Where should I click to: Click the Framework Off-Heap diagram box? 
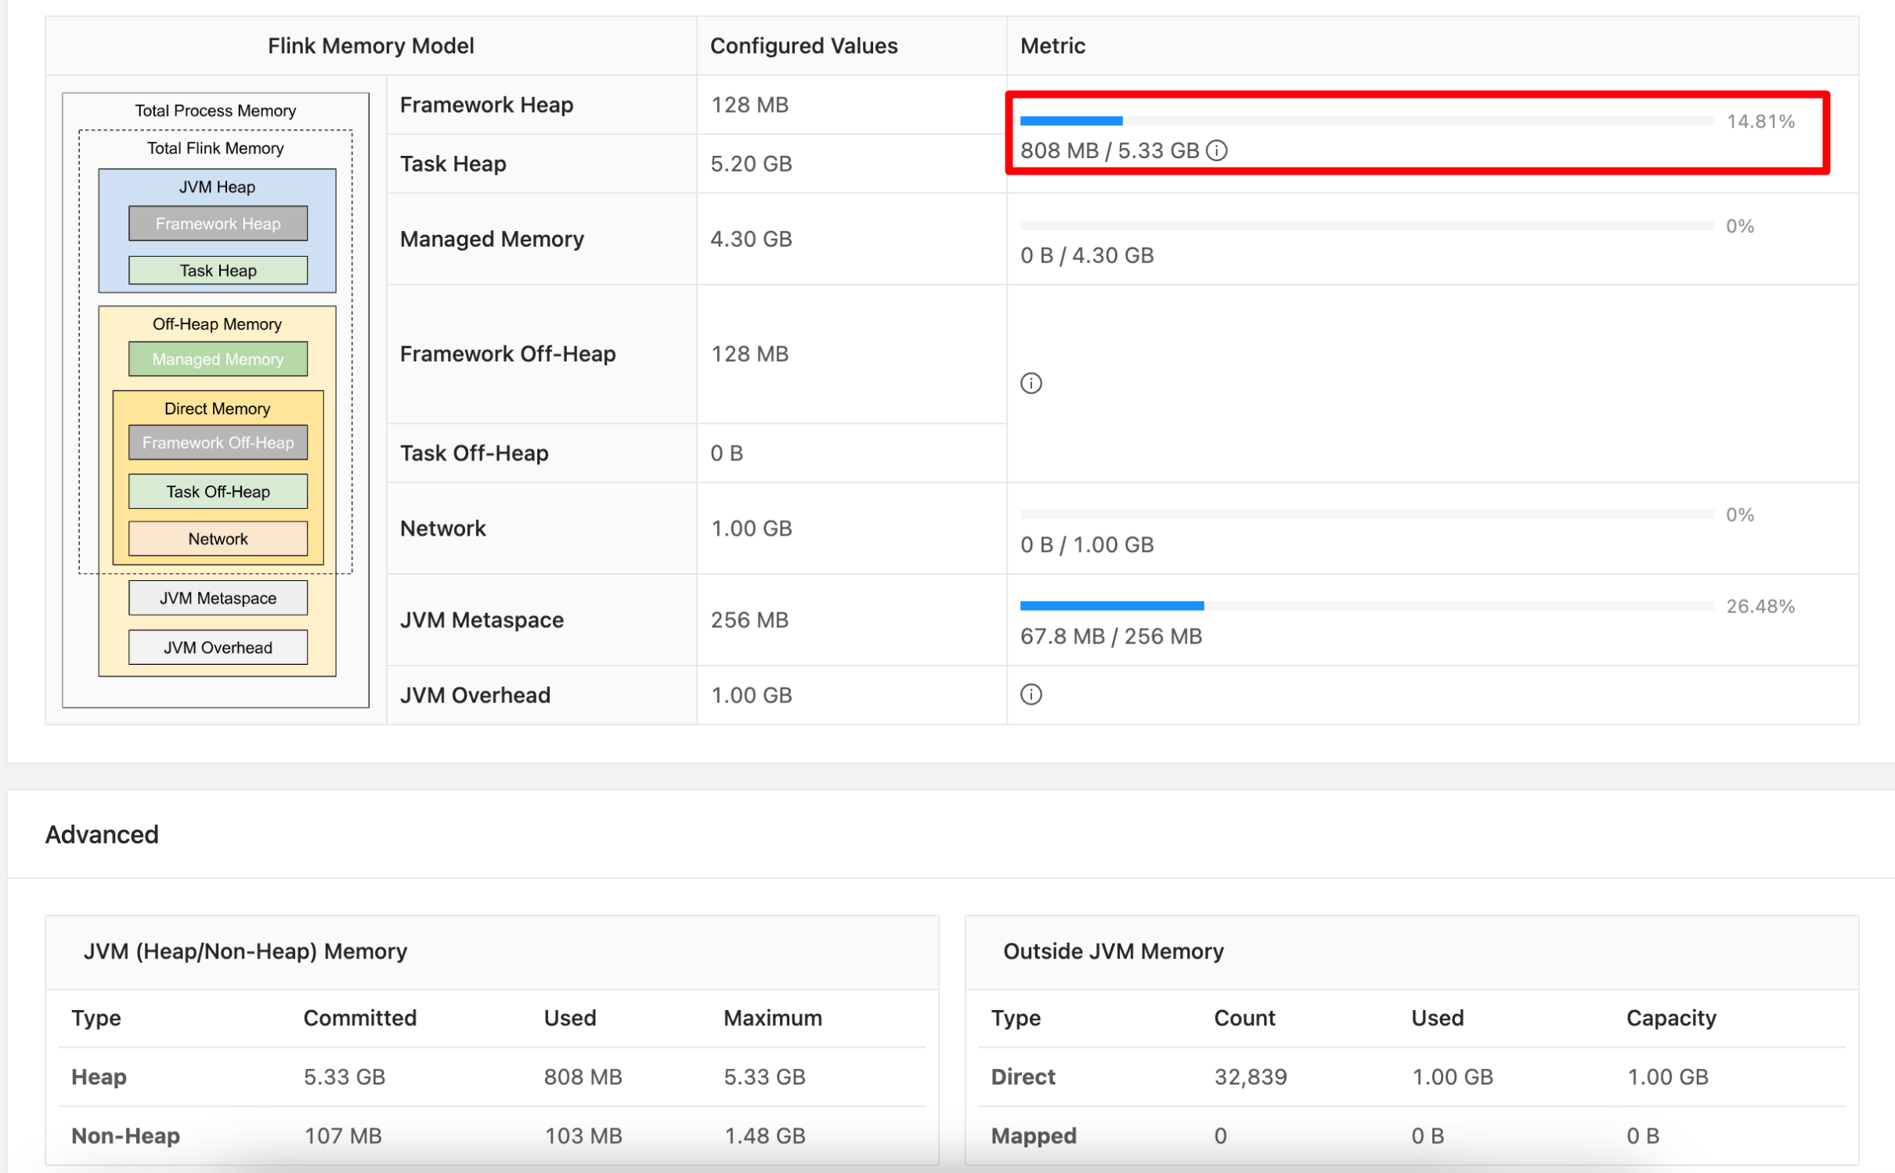(218, 442)
